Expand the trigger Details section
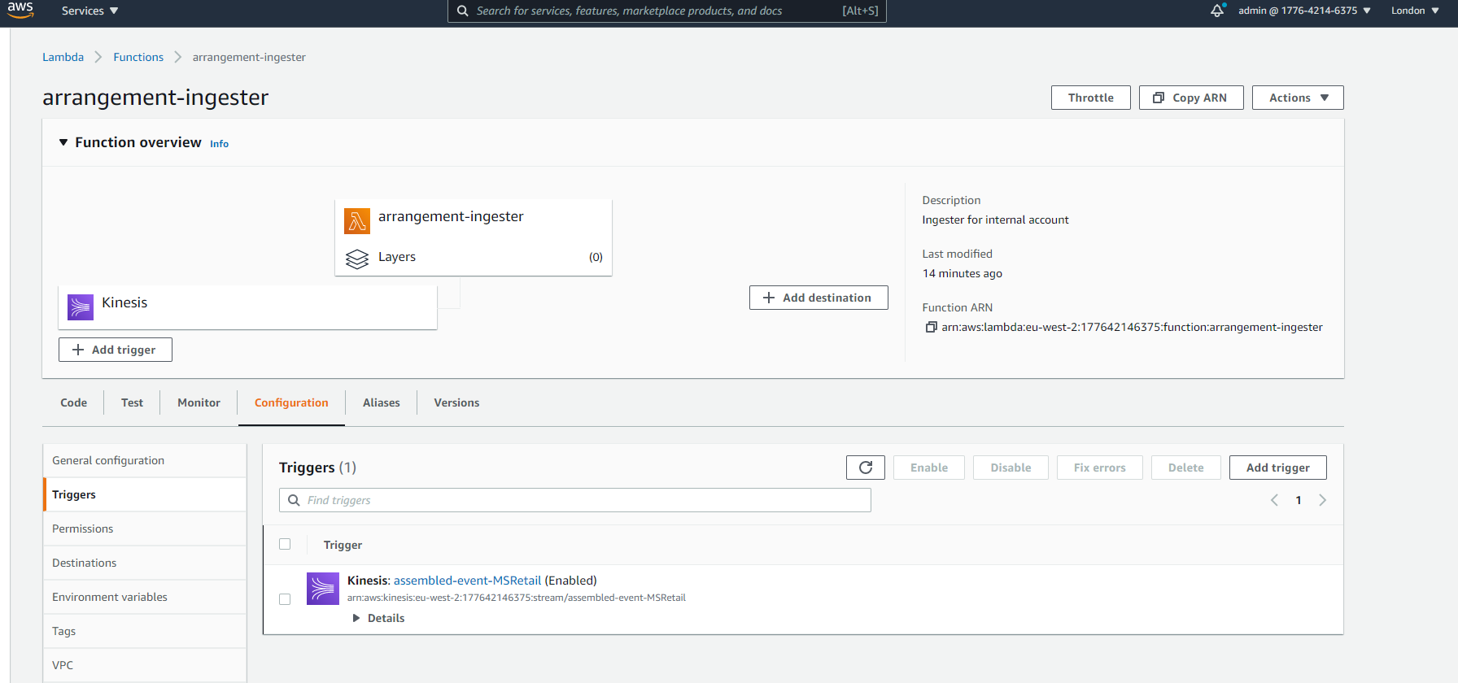 pyautogui.click(x=378, y=618)
